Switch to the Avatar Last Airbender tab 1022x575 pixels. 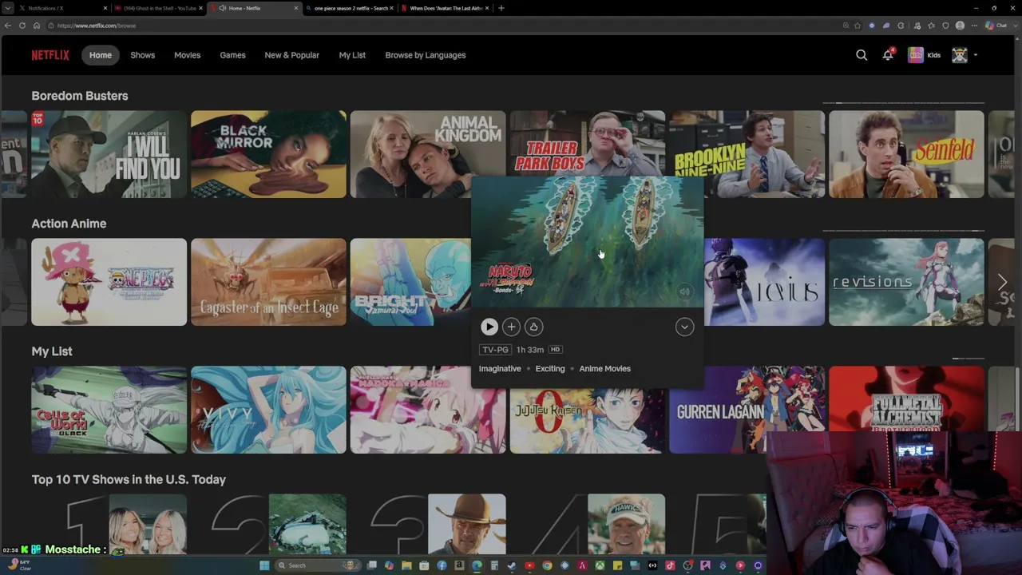[x=445, y=8]
